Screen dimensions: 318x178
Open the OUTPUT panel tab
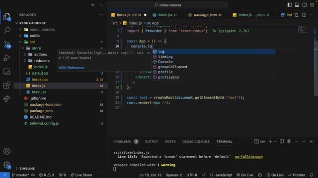151,142
